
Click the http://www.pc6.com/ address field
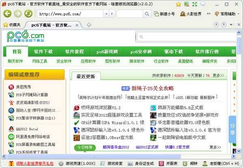(x=70, y=14)
